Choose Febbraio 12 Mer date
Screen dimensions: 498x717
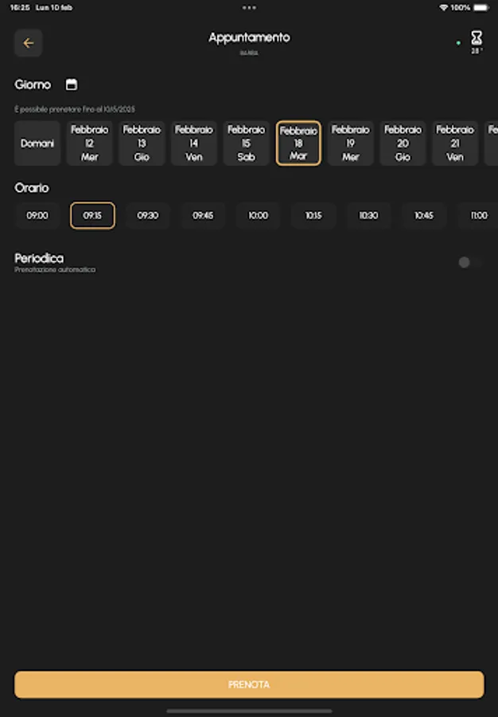pyautogui.click(x=90, y=143)
